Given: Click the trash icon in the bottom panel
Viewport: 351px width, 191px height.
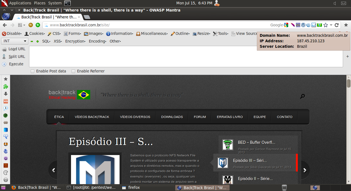Looking at the screenshot, I should coord(284,188).
